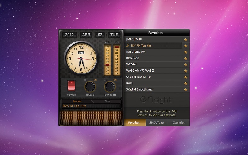Click the now-playing music note icon
Screen dimensions: 248x155
pos(128,46)
